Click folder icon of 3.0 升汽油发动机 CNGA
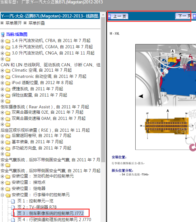196x222 pixels. tap(8, 54)
